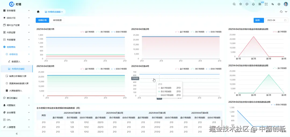Expand 安全管理 via its chevron
The width and height of the screenshot is (290, 137).
(29, 112)
